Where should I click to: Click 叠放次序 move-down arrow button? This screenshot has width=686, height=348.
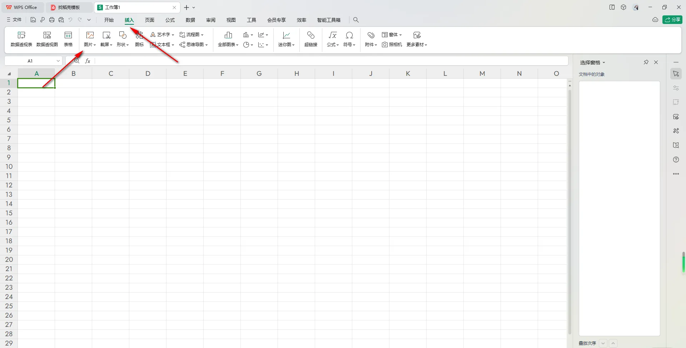603,343
